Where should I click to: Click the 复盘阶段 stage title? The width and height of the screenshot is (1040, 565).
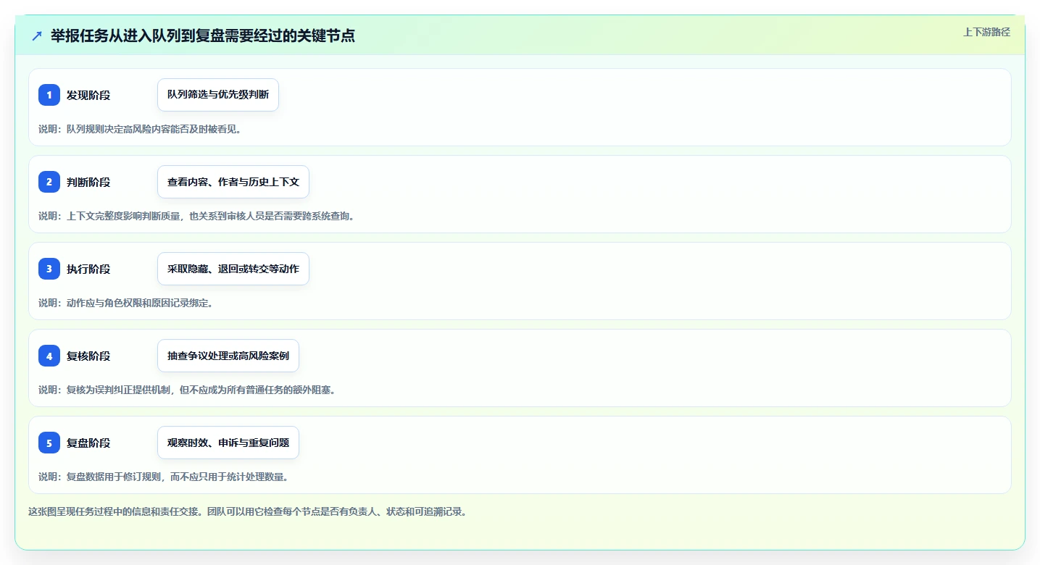tap(88, 443)
